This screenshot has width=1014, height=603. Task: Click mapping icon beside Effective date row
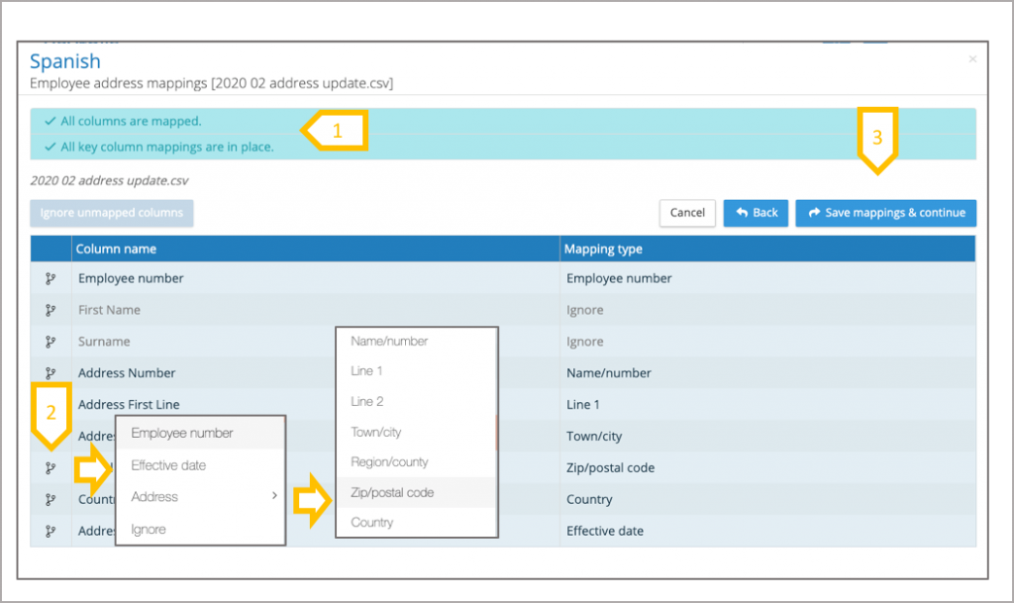point(51,532)
